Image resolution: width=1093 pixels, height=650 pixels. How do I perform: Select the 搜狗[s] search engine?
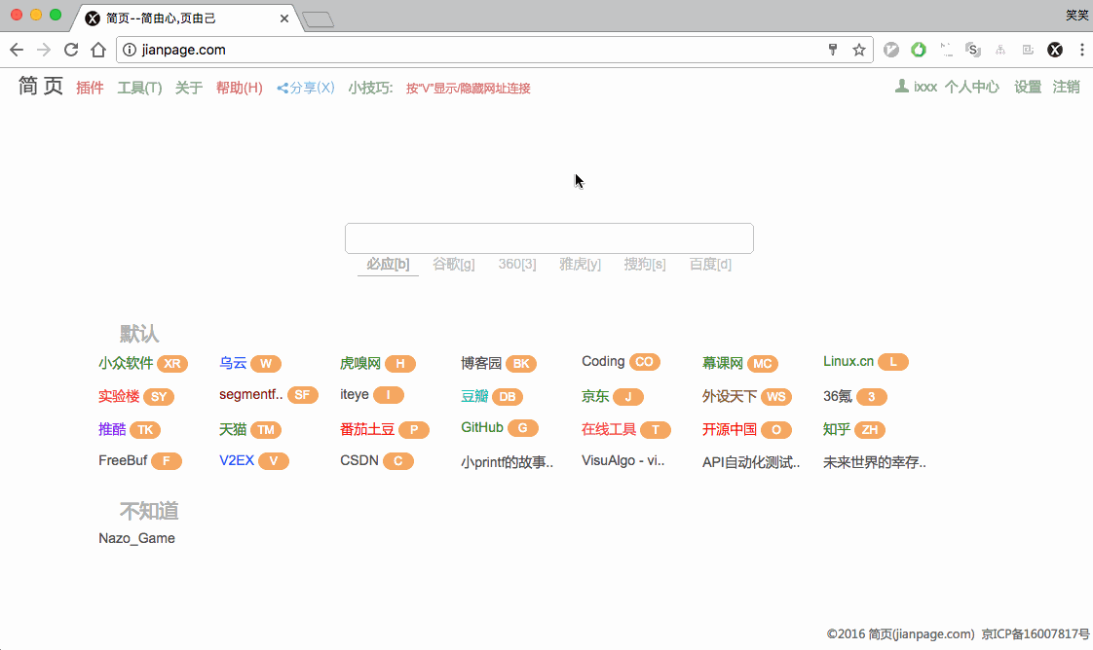pos(645,265)
